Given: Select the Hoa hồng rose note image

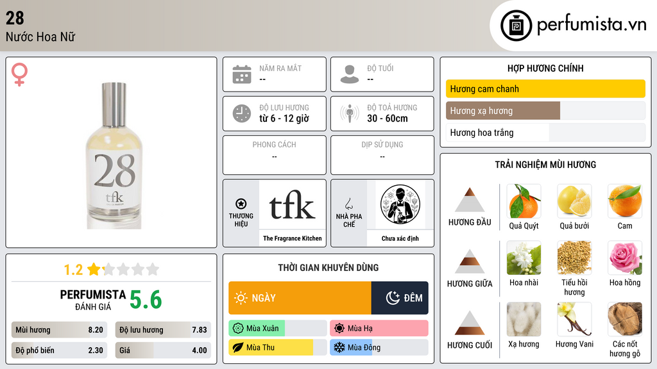Looking at the screenshot, I should tap(625, 258).
